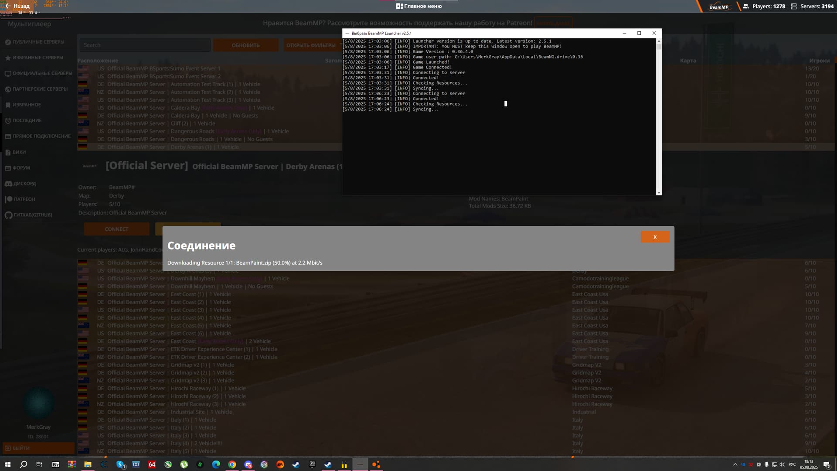Expand hidden system tray icons
The image size is (837, 471).
[735, 464]
